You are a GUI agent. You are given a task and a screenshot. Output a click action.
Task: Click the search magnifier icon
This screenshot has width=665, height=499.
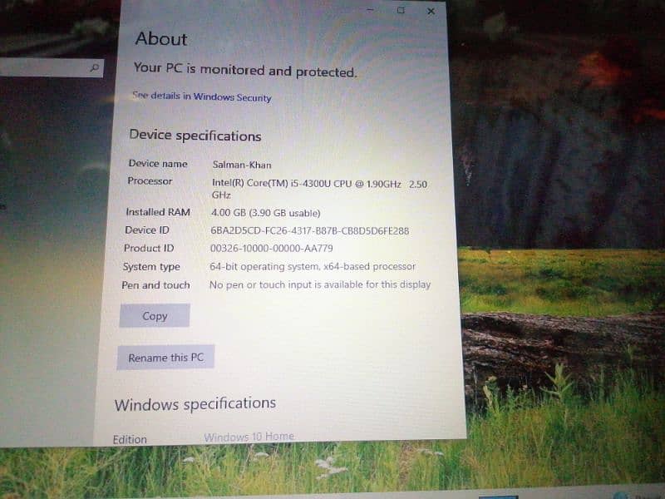[94, 68]
